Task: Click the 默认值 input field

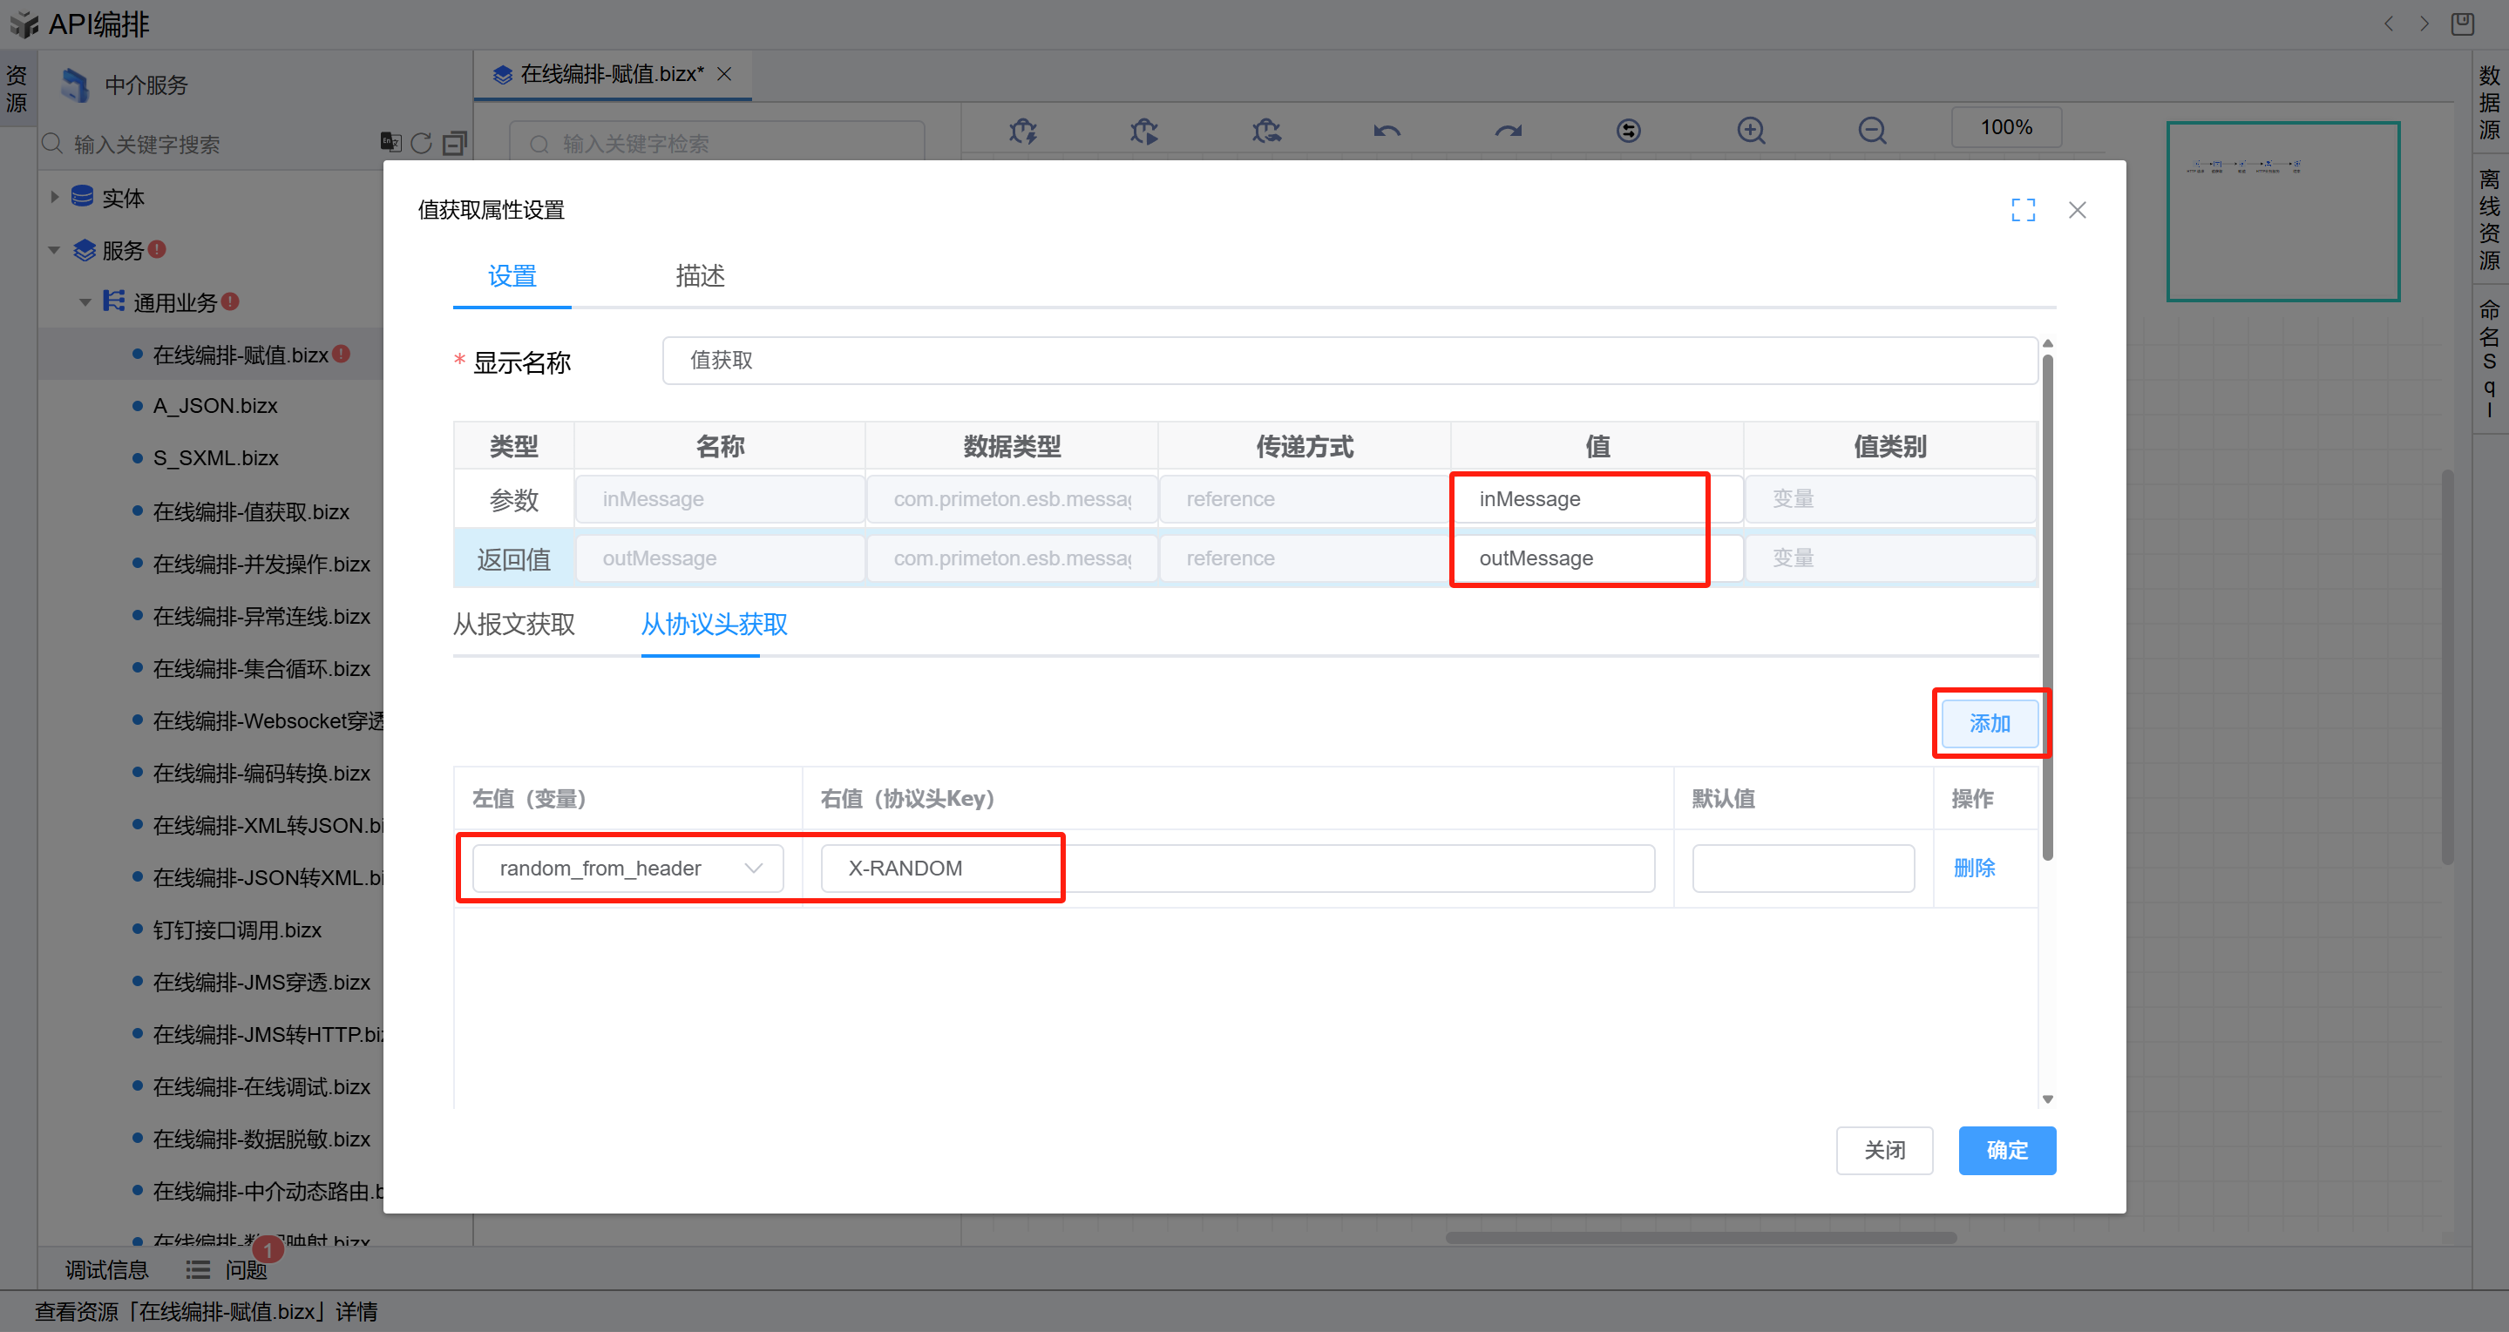Action: point(1802,868)
